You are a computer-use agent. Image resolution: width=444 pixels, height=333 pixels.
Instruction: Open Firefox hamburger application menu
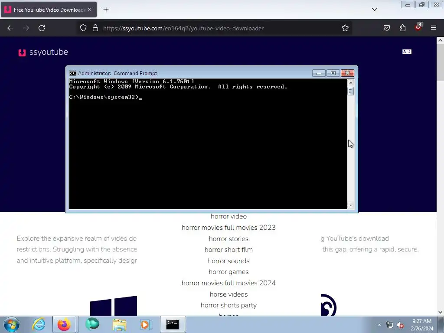(434, 28)
